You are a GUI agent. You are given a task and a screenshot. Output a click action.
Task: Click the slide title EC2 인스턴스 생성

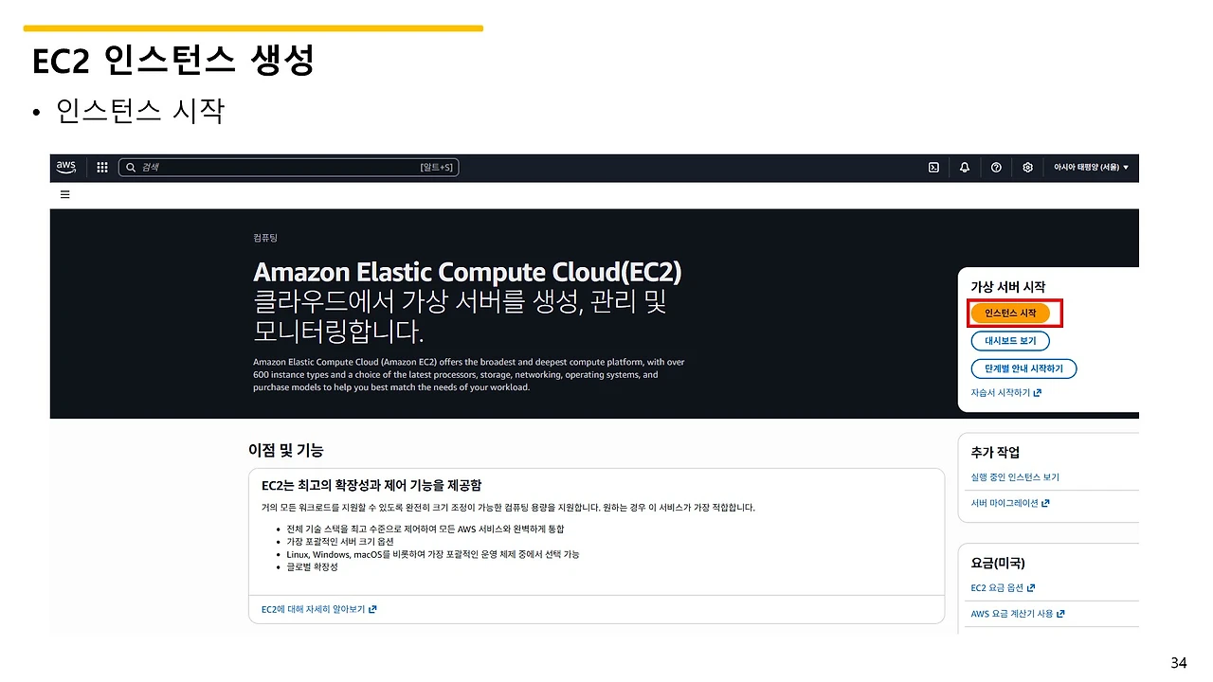(x=172, y=61)
